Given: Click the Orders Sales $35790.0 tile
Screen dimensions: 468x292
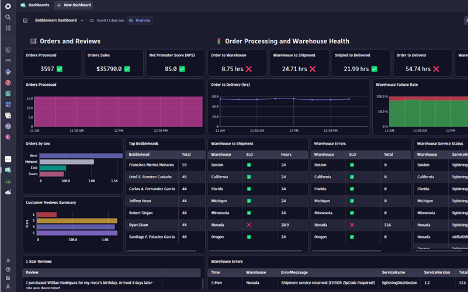Looking at the screenshot, I should 114,63.
